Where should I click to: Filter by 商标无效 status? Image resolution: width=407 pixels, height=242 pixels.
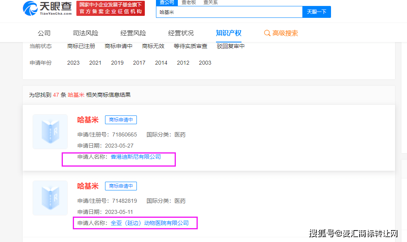pyautogui.click(x=153, y=46)
